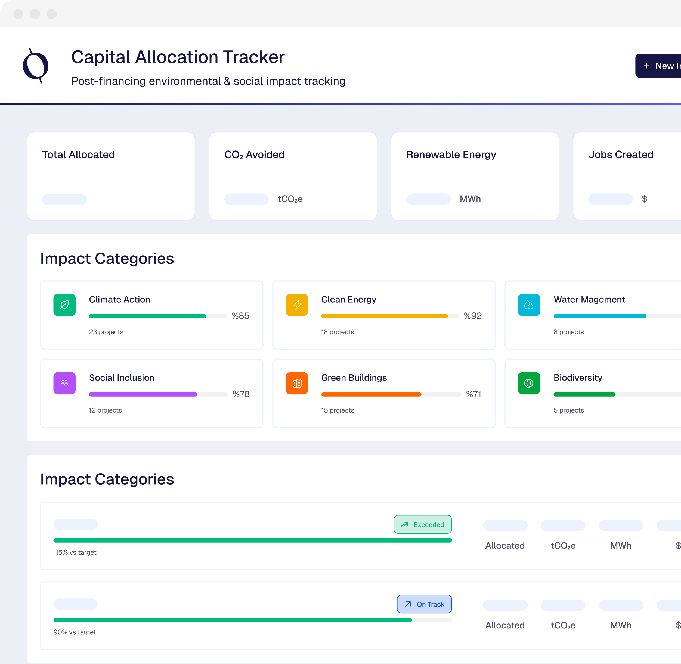The width and height of the screenshot is (681, 664).
Task: Select the Green Buildings category title
Action: (354, 378)
